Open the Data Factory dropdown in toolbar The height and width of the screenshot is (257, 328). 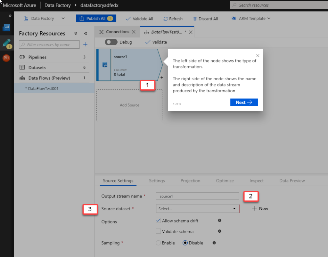pos(44,18)
